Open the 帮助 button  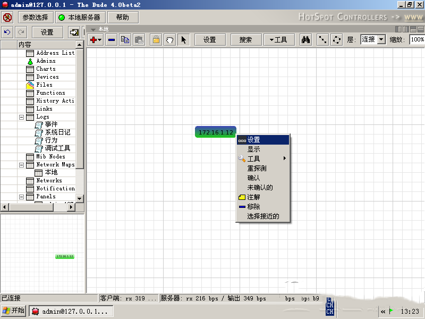coord(123,18)
